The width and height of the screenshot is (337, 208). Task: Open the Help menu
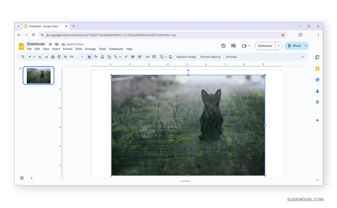(x=129, y=49)
